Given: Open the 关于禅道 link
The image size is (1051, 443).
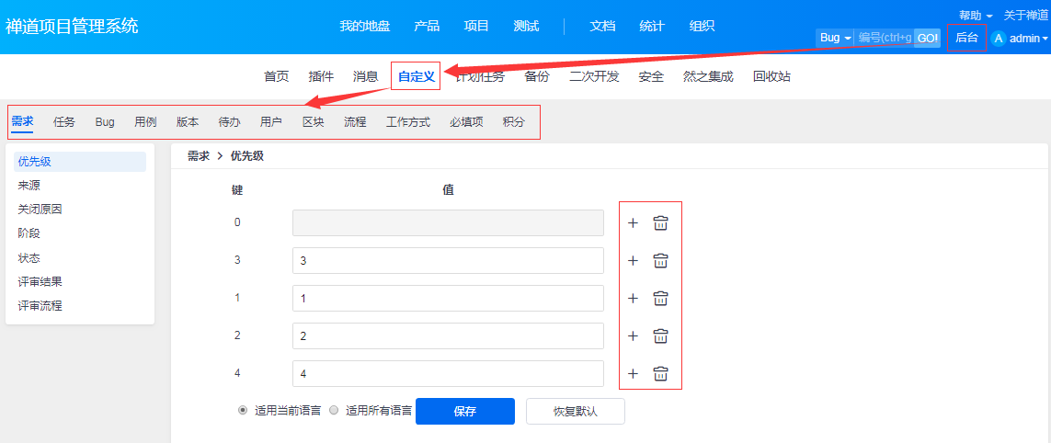Looking at the screenshot, I should tap(1026, 15).
